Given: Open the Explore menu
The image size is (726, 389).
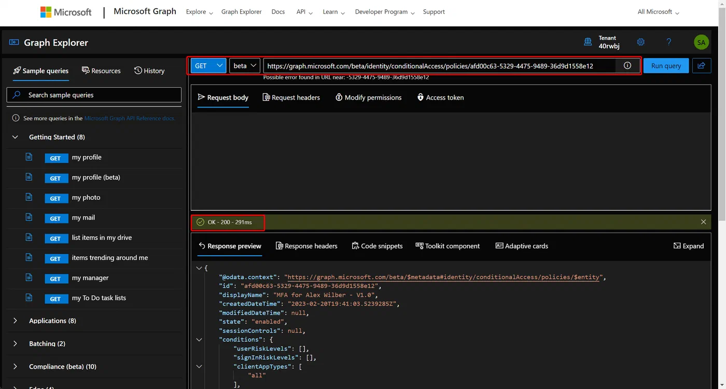Looking at the screenshot, I should [199, 12].
